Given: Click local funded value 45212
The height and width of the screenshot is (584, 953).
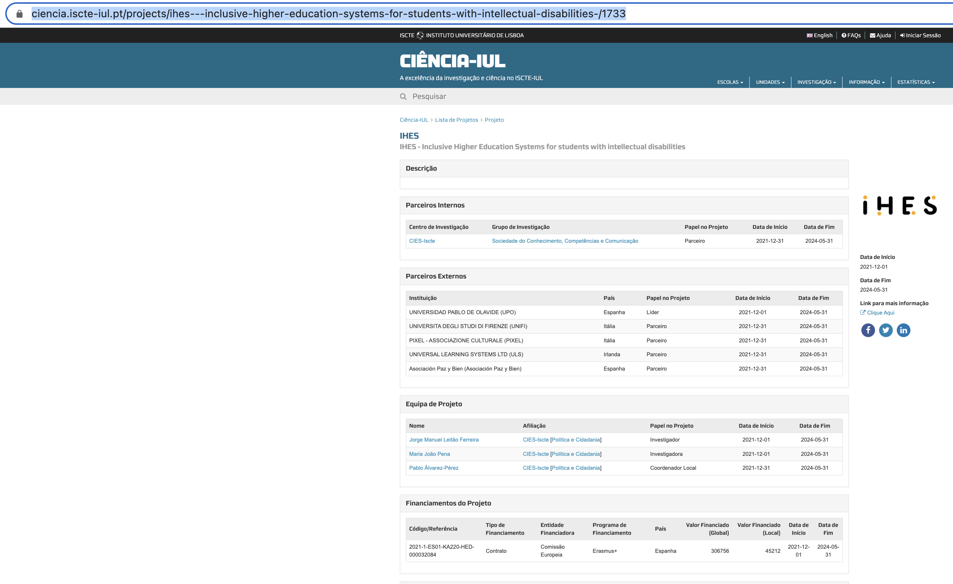Looking at the screenshot, I should tap(772, 551).
